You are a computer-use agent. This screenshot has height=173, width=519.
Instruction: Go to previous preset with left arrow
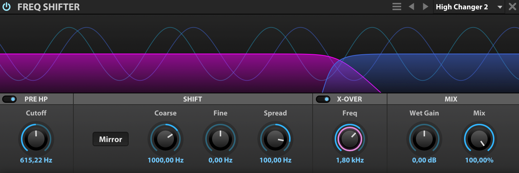coord(411,7)
